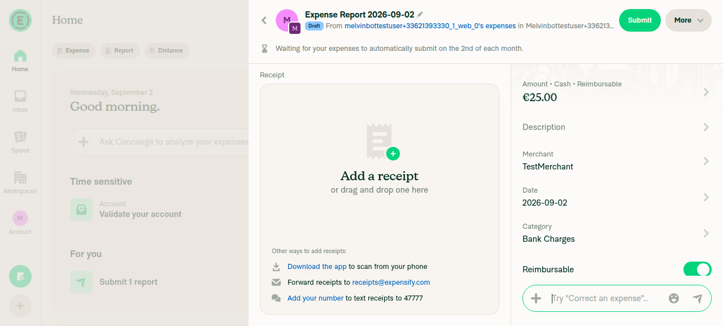Click the Distance quick action chip

tap(167, 50)
